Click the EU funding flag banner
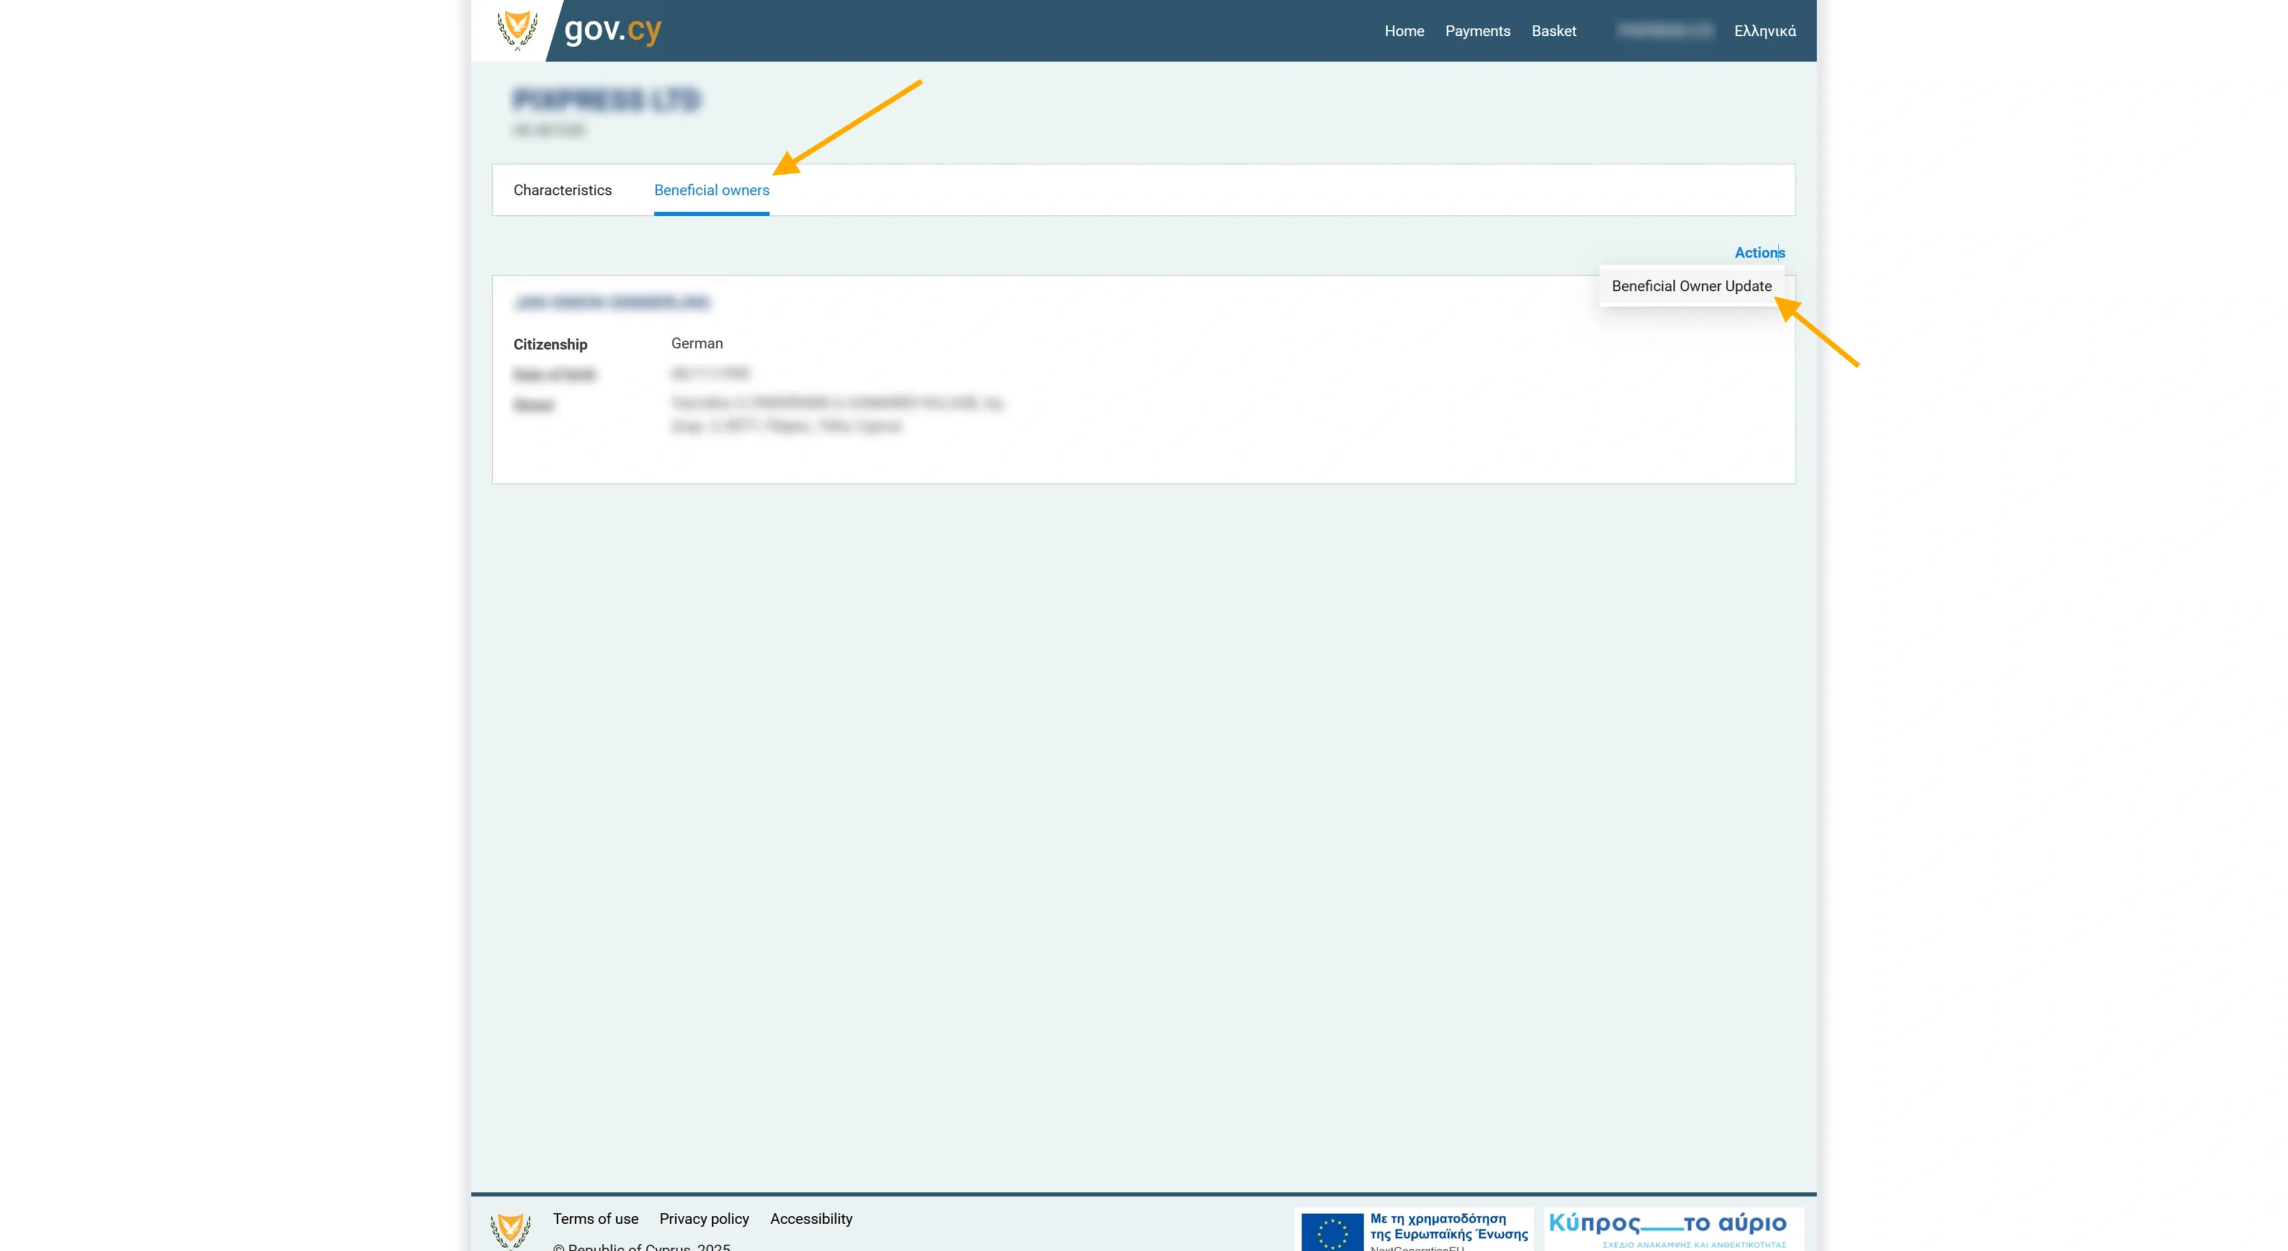Viewport: 2288px width, 1251px height. [x=1414, y=1230]
